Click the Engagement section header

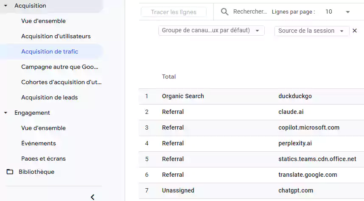(x=32, y=113)
